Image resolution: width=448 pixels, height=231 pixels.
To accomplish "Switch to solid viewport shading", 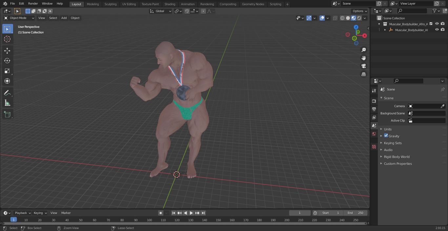I will (348, 18).
